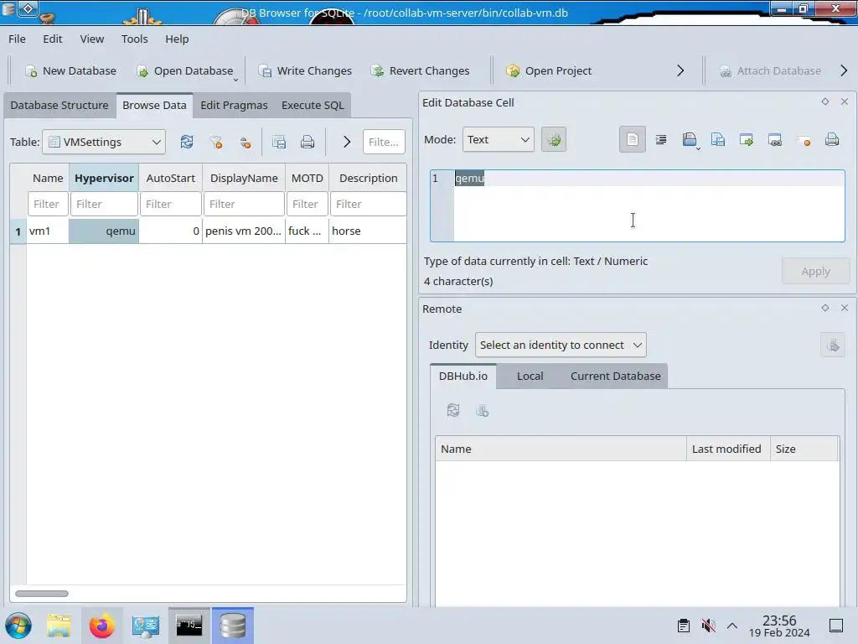Click Write Changes in the toolbar
The image size is (858, 644).
coord(305,70)
